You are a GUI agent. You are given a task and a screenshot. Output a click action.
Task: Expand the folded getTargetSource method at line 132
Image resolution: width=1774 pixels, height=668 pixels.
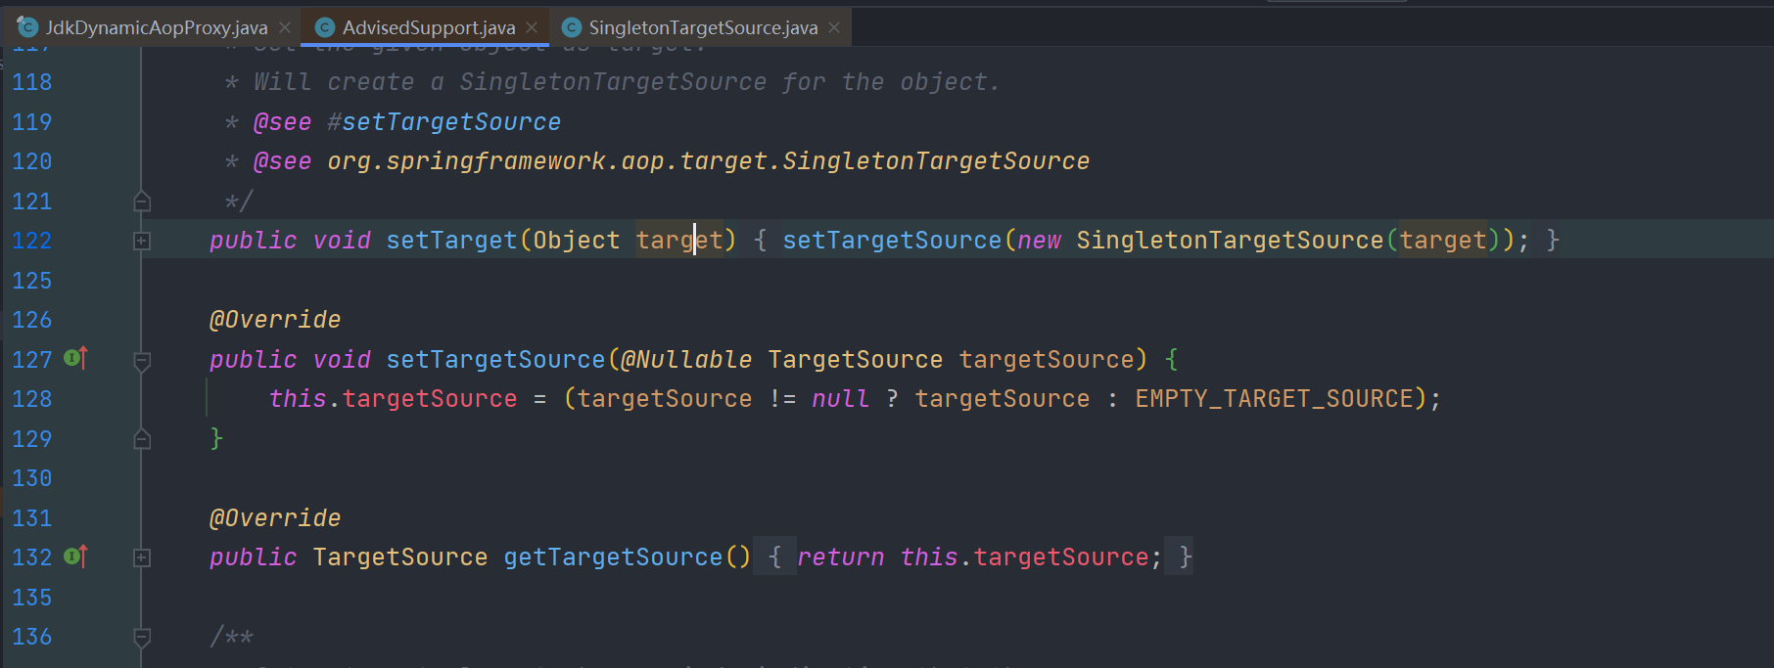point(142,557)
